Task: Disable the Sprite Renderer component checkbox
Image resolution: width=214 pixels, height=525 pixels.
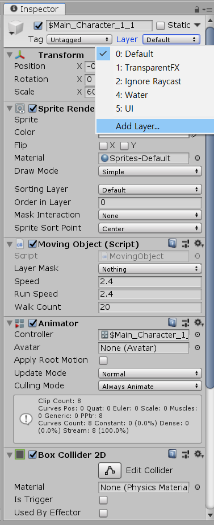Action: [32, 109]
